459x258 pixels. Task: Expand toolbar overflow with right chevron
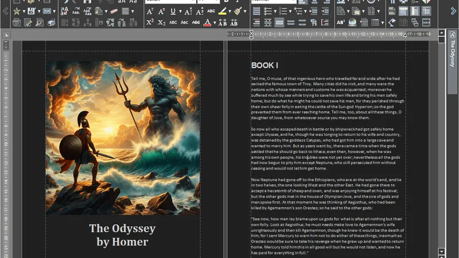pos(453,11)
